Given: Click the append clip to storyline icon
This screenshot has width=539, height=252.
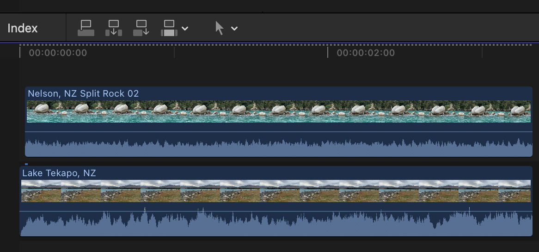Looking at the screenshot, I should [141, 28].
